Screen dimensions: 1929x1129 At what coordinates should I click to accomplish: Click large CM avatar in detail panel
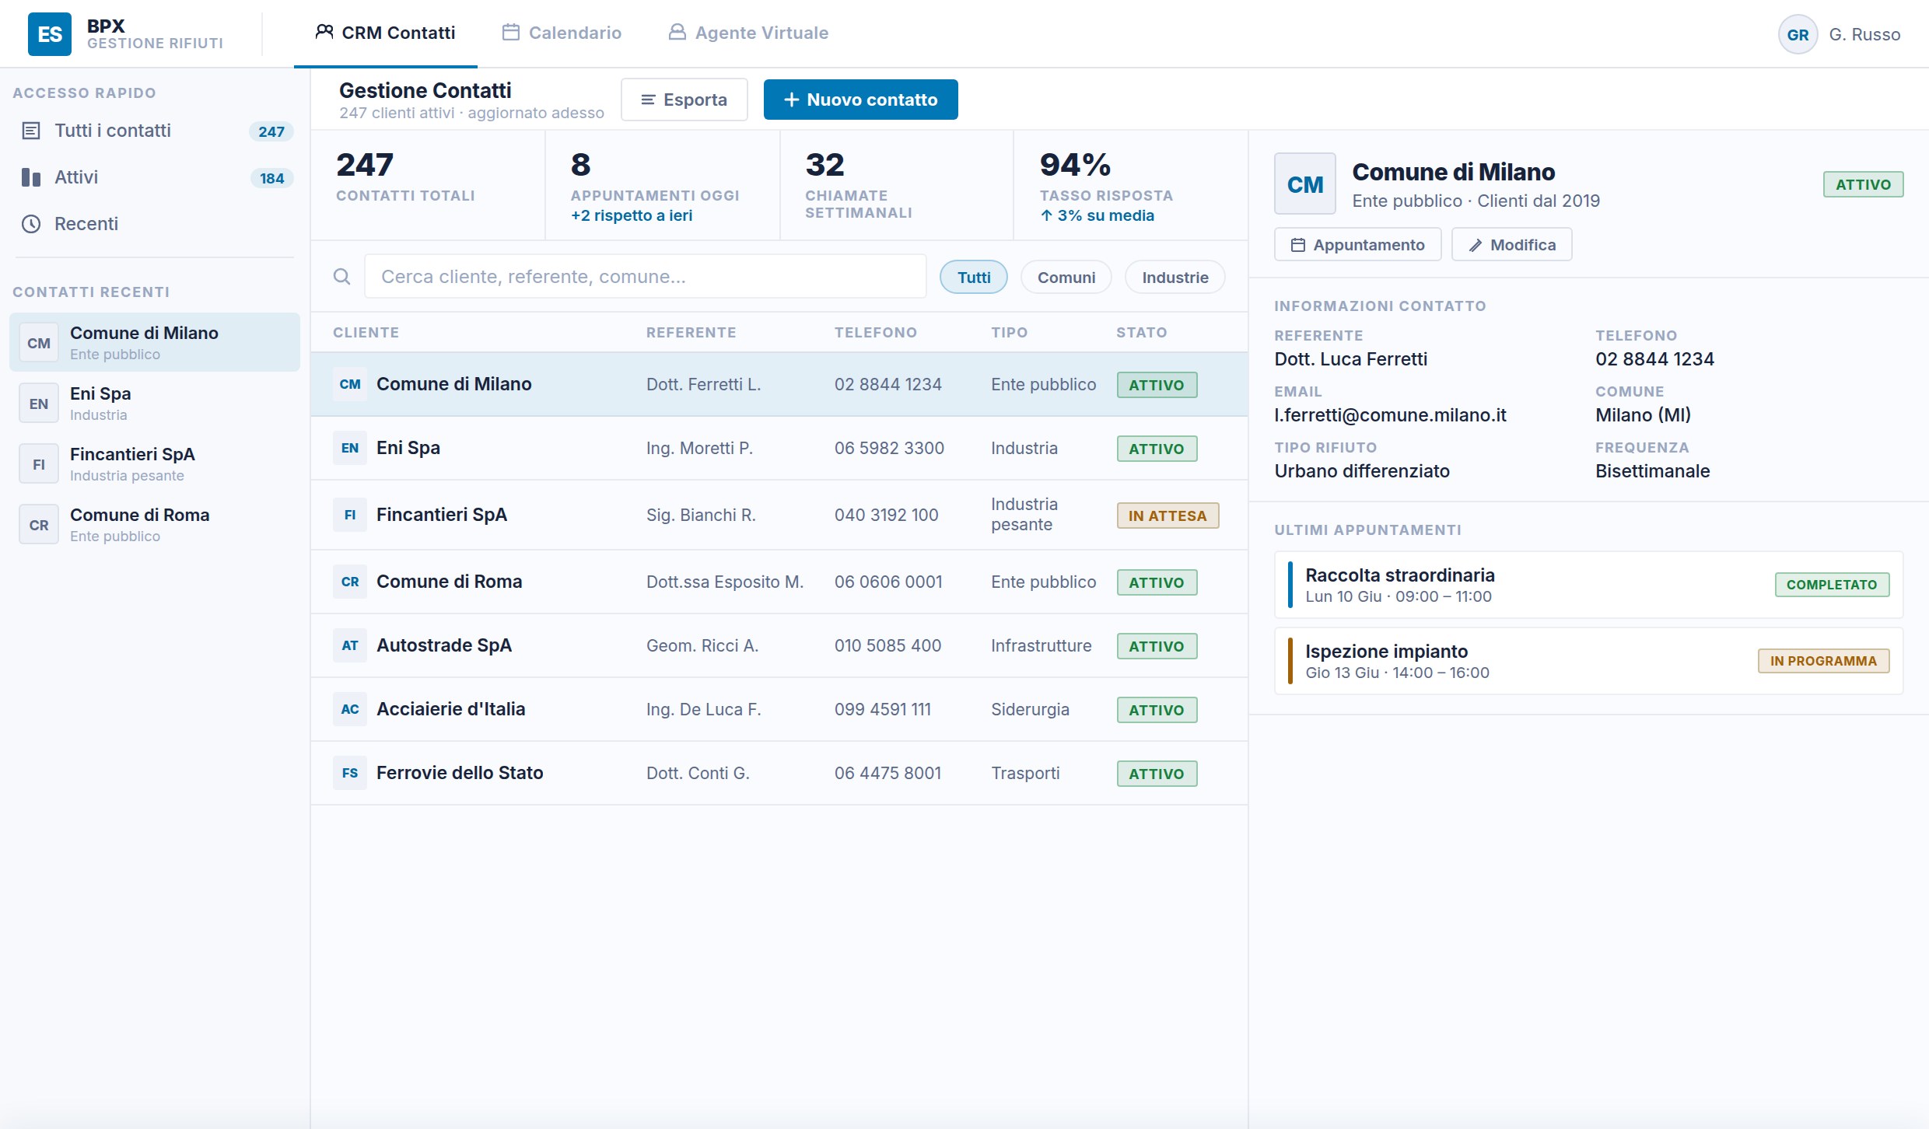point(1305,184)
